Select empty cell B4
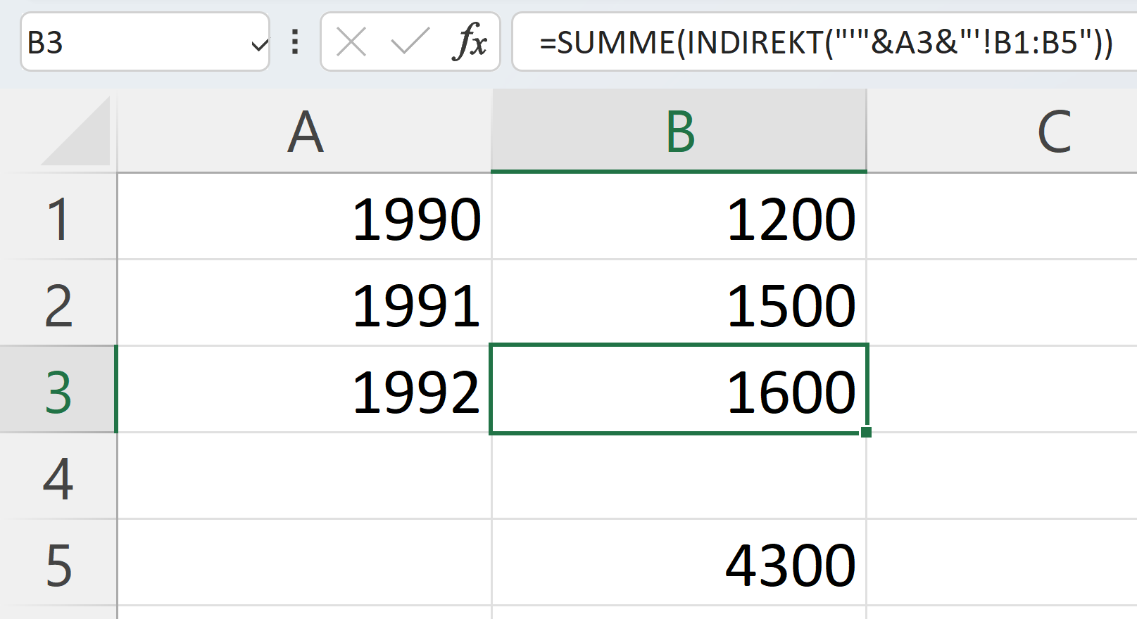The image size is (1137, 619). coord(679,476)
